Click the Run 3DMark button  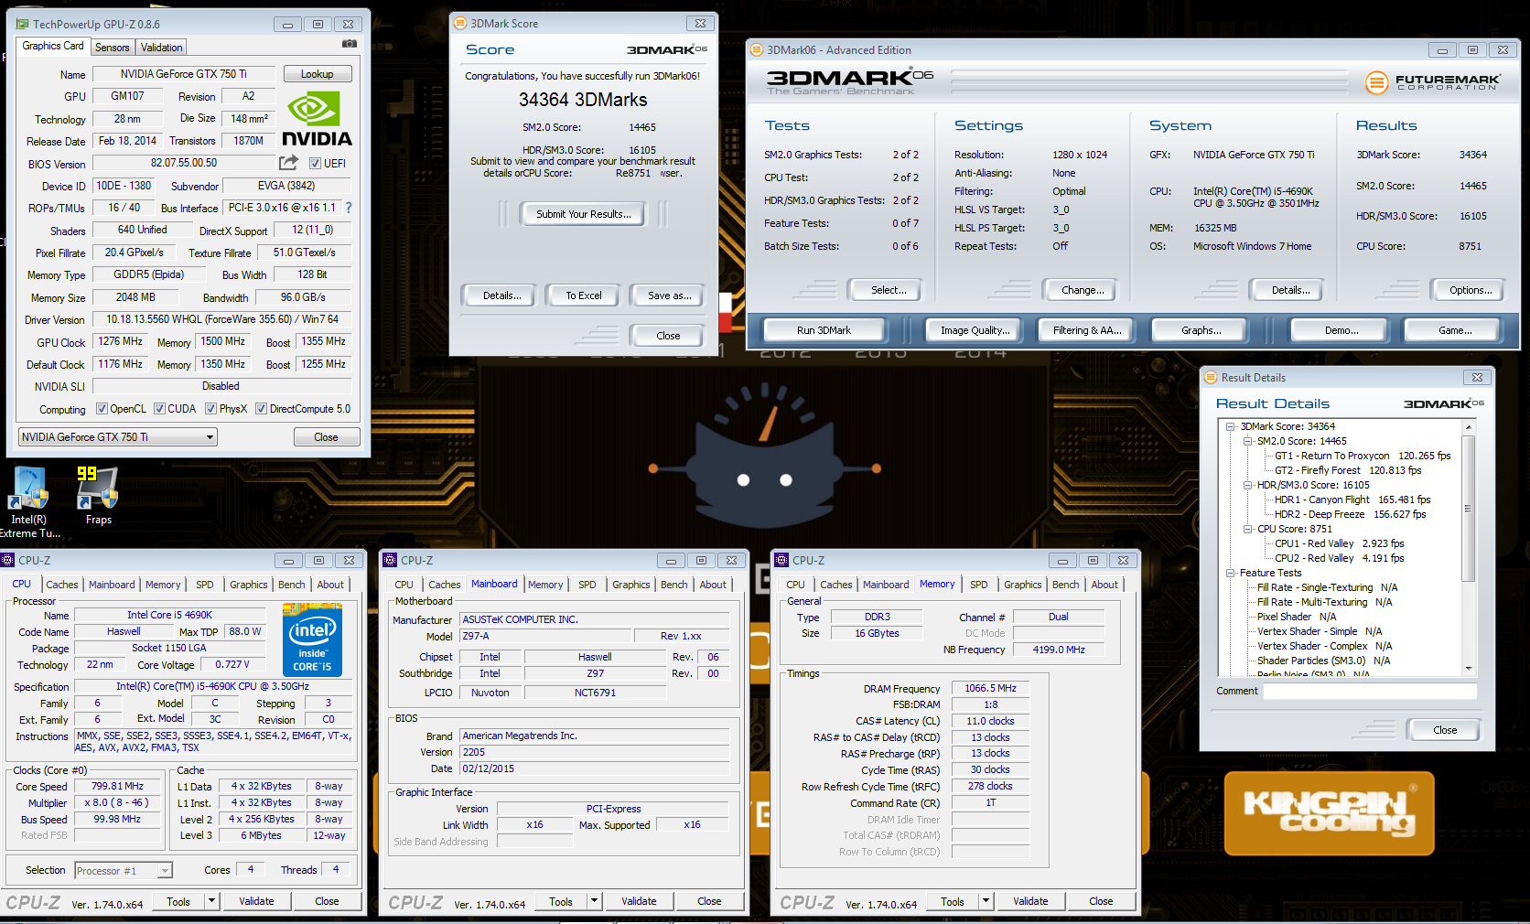click(824, 330)
